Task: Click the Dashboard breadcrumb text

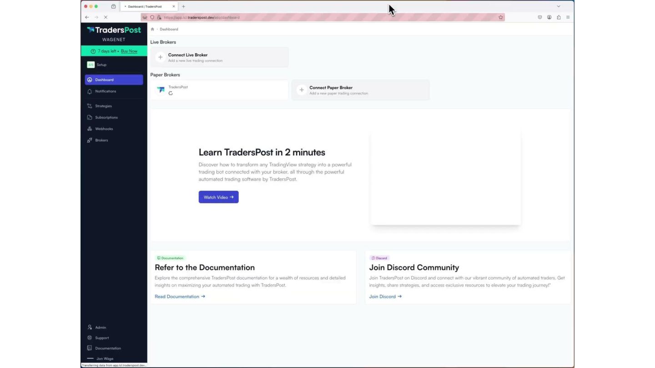Action: [x=169, y=29]
